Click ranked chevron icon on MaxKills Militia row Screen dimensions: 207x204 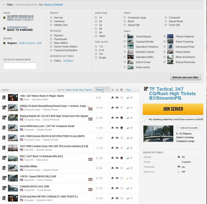tap(113, 168)
